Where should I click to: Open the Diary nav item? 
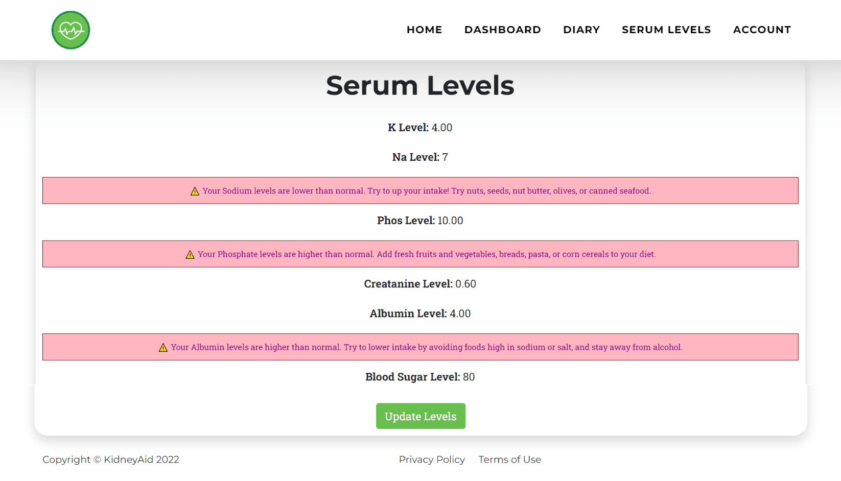(581, 30)
